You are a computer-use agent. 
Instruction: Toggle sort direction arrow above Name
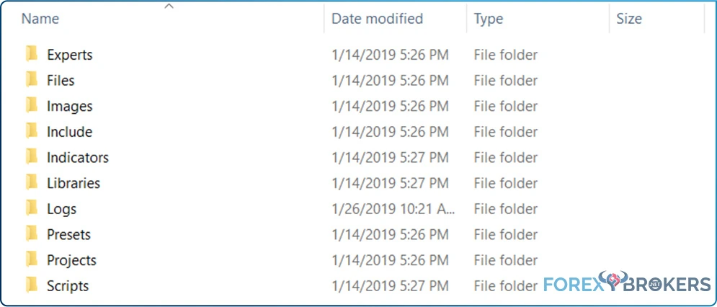coord(169,6)
